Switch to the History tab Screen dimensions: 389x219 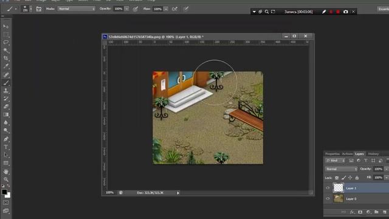point(373,154)
